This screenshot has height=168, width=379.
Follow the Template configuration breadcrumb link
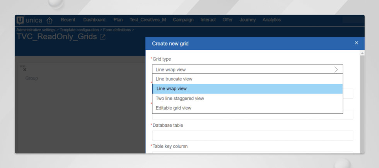(79, 30)
